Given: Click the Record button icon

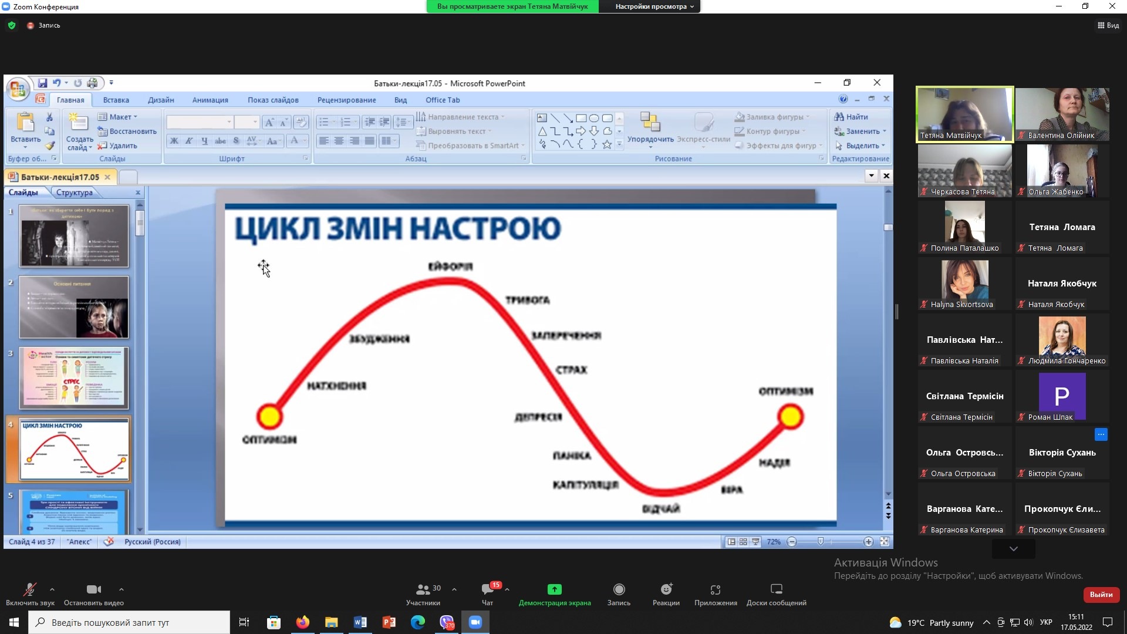Looking at the screenshot, I should (619, 590).
